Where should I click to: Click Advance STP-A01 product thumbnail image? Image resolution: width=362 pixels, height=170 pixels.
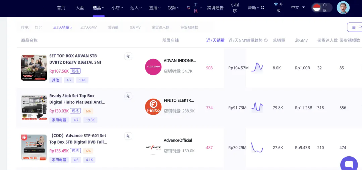coord(34,148)
